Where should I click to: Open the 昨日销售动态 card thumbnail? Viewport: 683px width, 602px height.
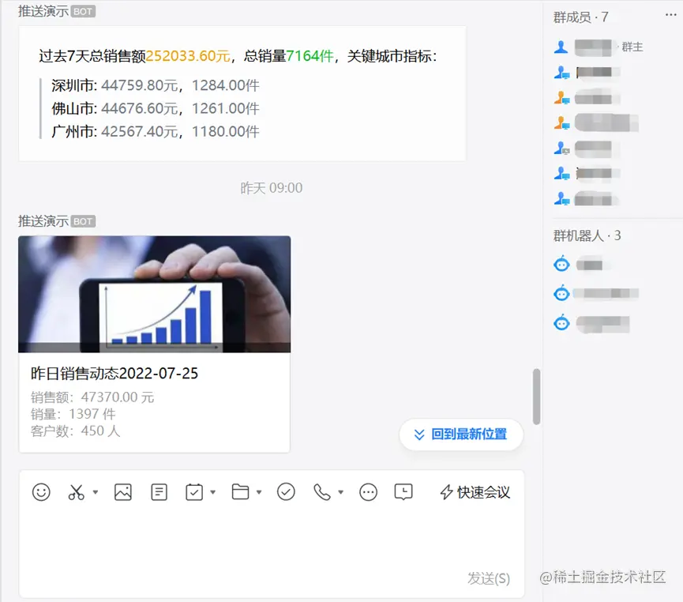154,294
